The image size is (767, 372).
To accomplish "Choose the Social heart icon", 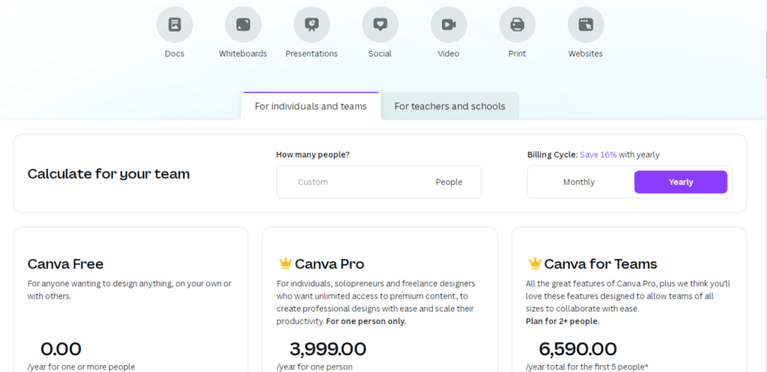I will click(x=380, y=25).
